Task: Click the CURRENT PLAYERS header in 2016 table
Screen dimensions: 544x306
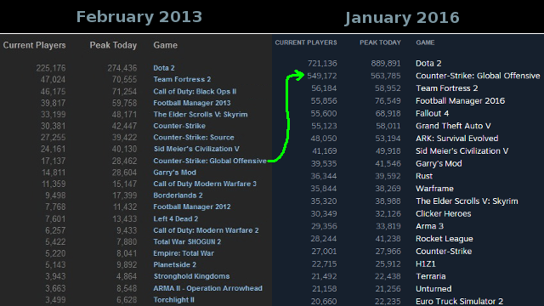Action: tap(306, 42)
